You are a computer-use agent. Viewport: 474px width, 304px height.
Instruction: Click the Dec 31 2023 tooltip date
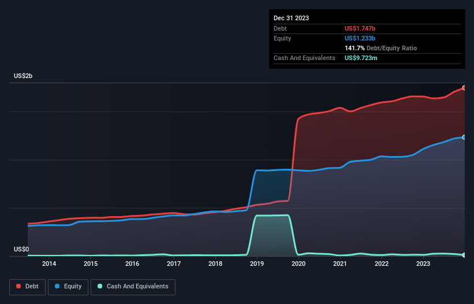click(x=291, y=18)
